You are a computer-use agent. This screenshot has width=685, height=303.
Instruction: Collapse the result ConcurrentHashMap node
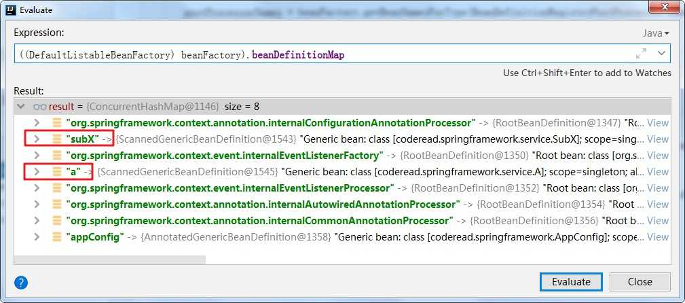click(20, 106)
